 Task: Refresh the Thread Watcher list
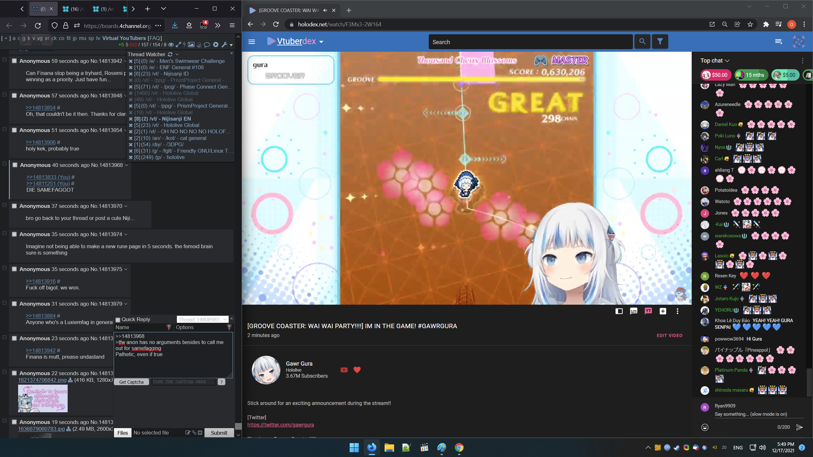tap(170, 54)
